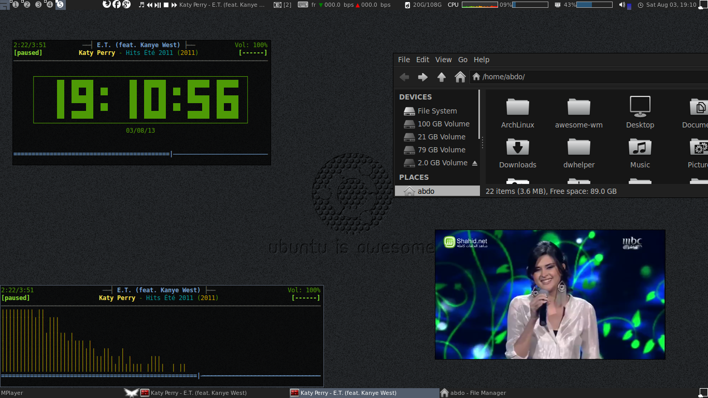The width and height of the screenshot is (708, 398).
Task: Eject the 2.0 GB Volume
Action: click(474, 163)
